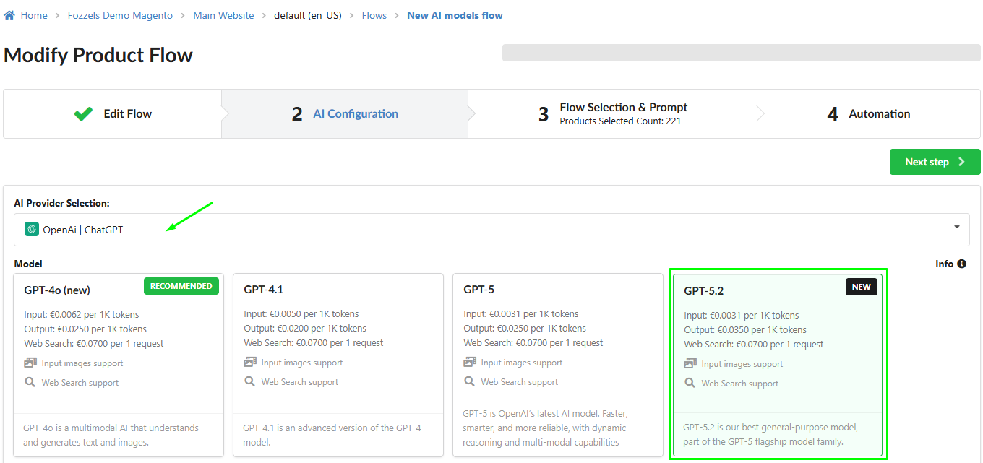The image size is (983, 463).
Task: Go to the Automation step tab
Action: 868,113
